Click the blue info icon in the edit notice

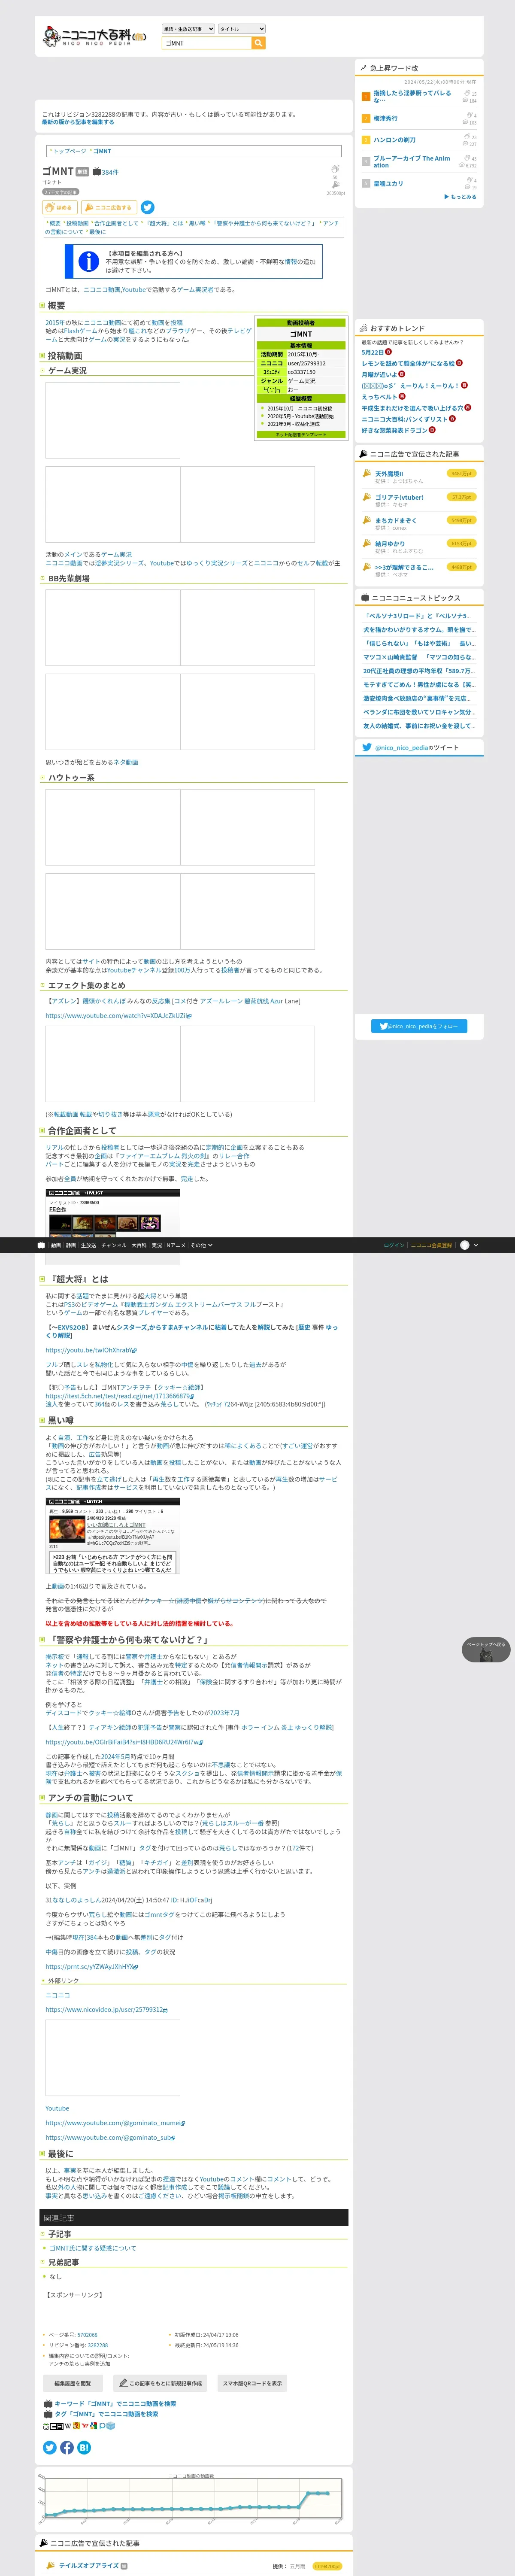(88, 261)
